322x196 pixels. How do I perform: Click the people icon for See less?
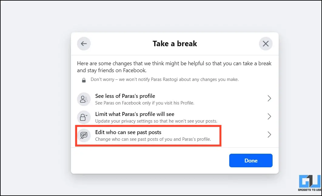[84, 99]
